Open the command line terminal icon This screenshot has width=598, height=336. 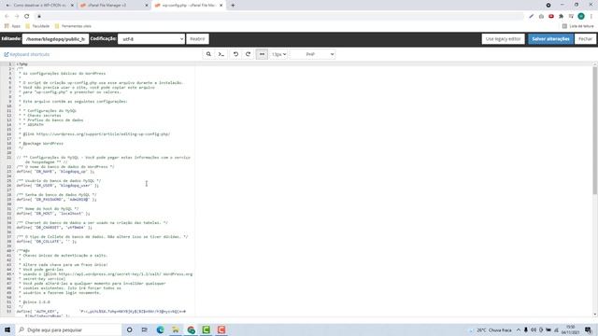(x=221, y=54)
